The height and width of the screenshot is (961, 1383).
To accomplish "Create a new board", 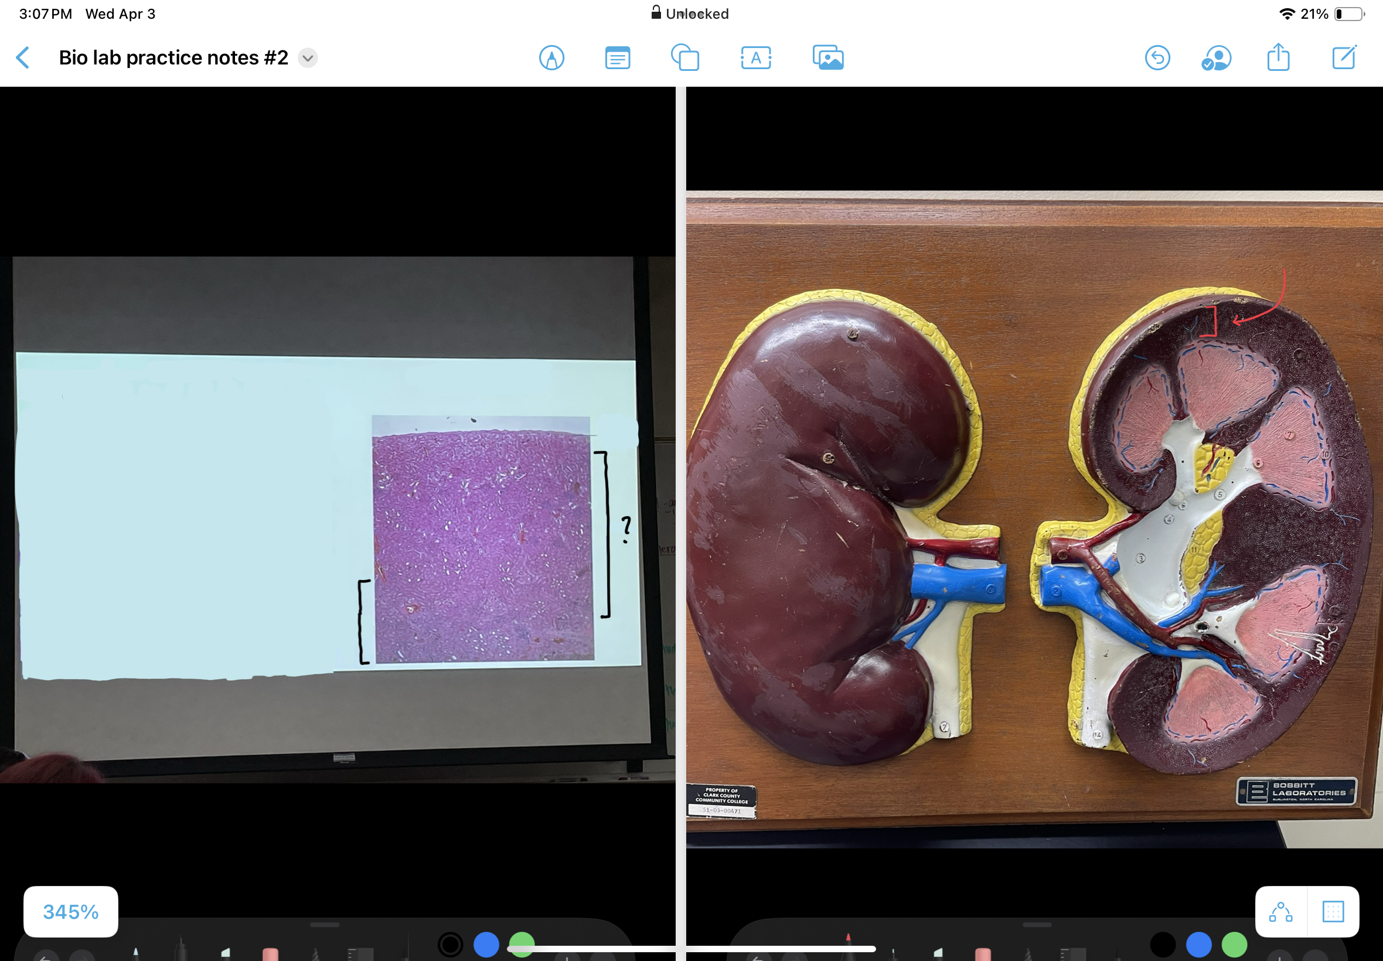I will (1344, 57).
